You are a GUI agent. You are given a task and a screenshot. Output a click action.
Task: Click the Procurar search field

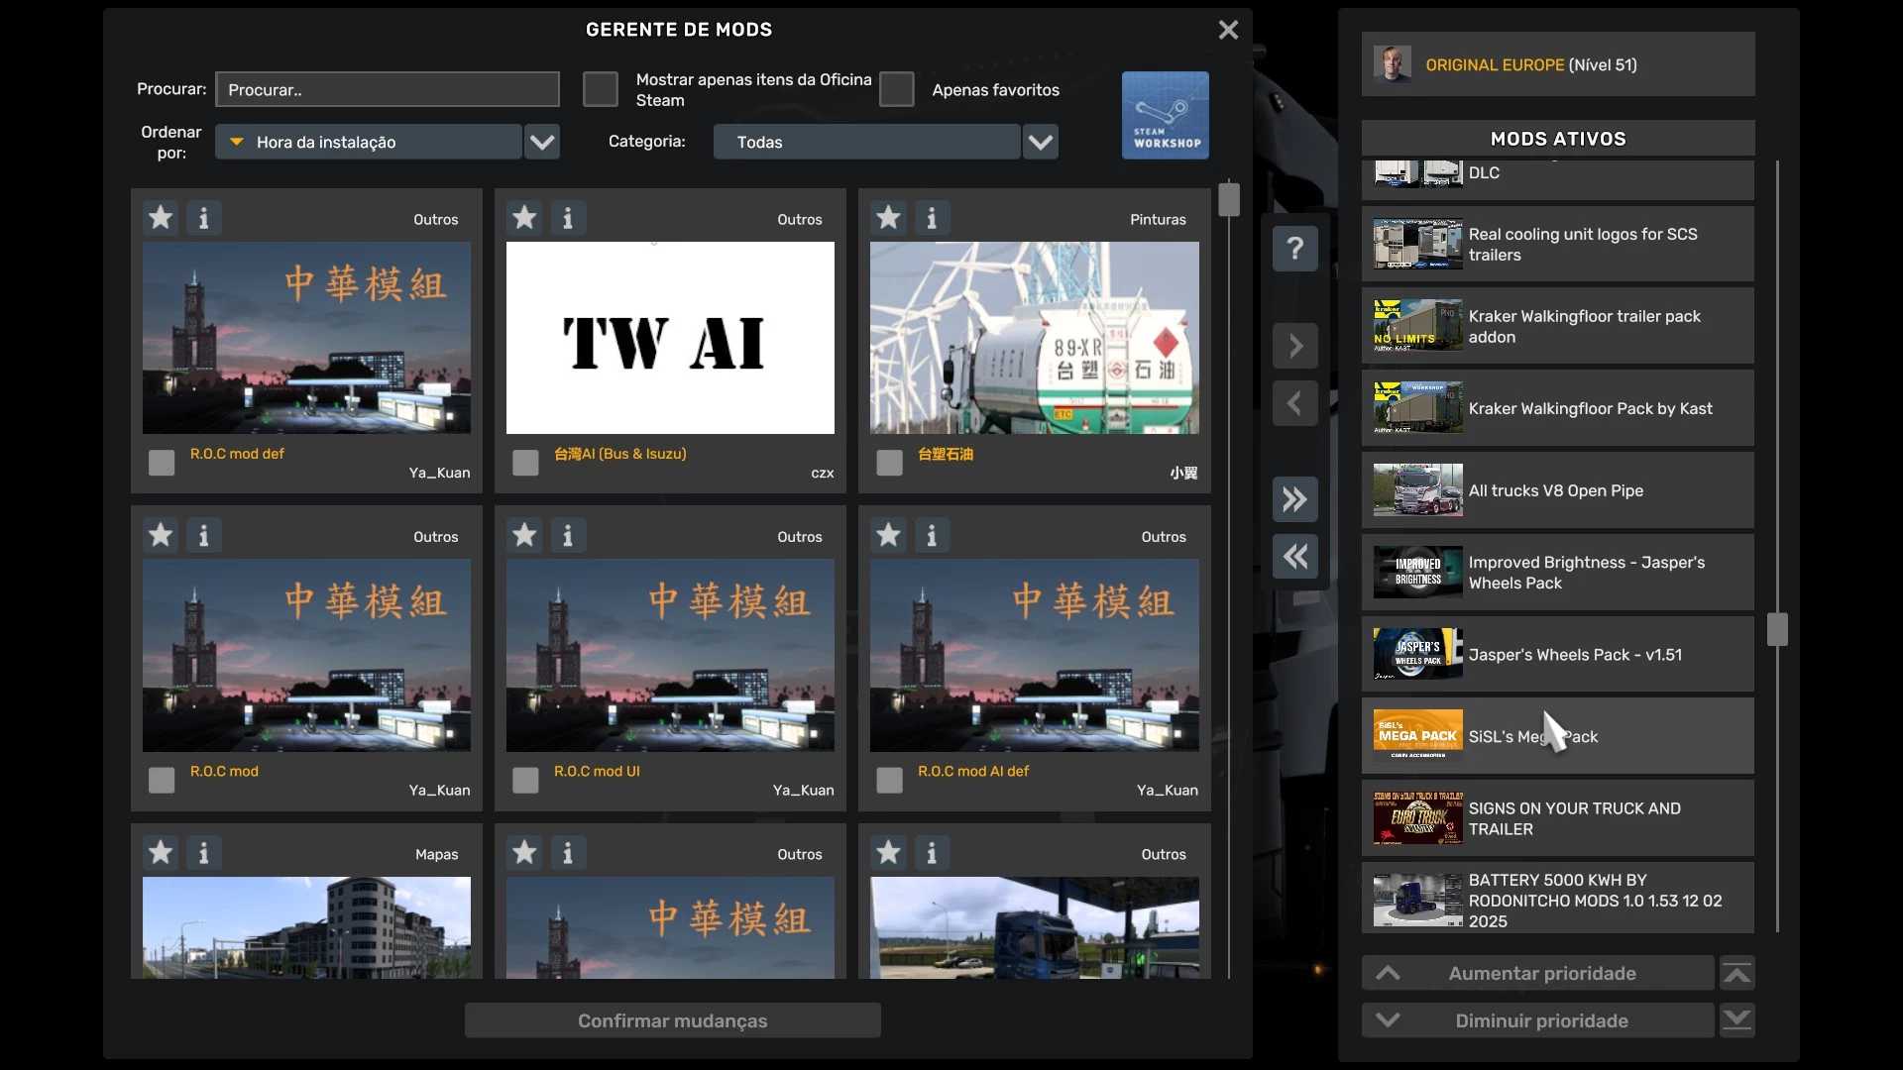pyautogui.click(x=388, y=89)
